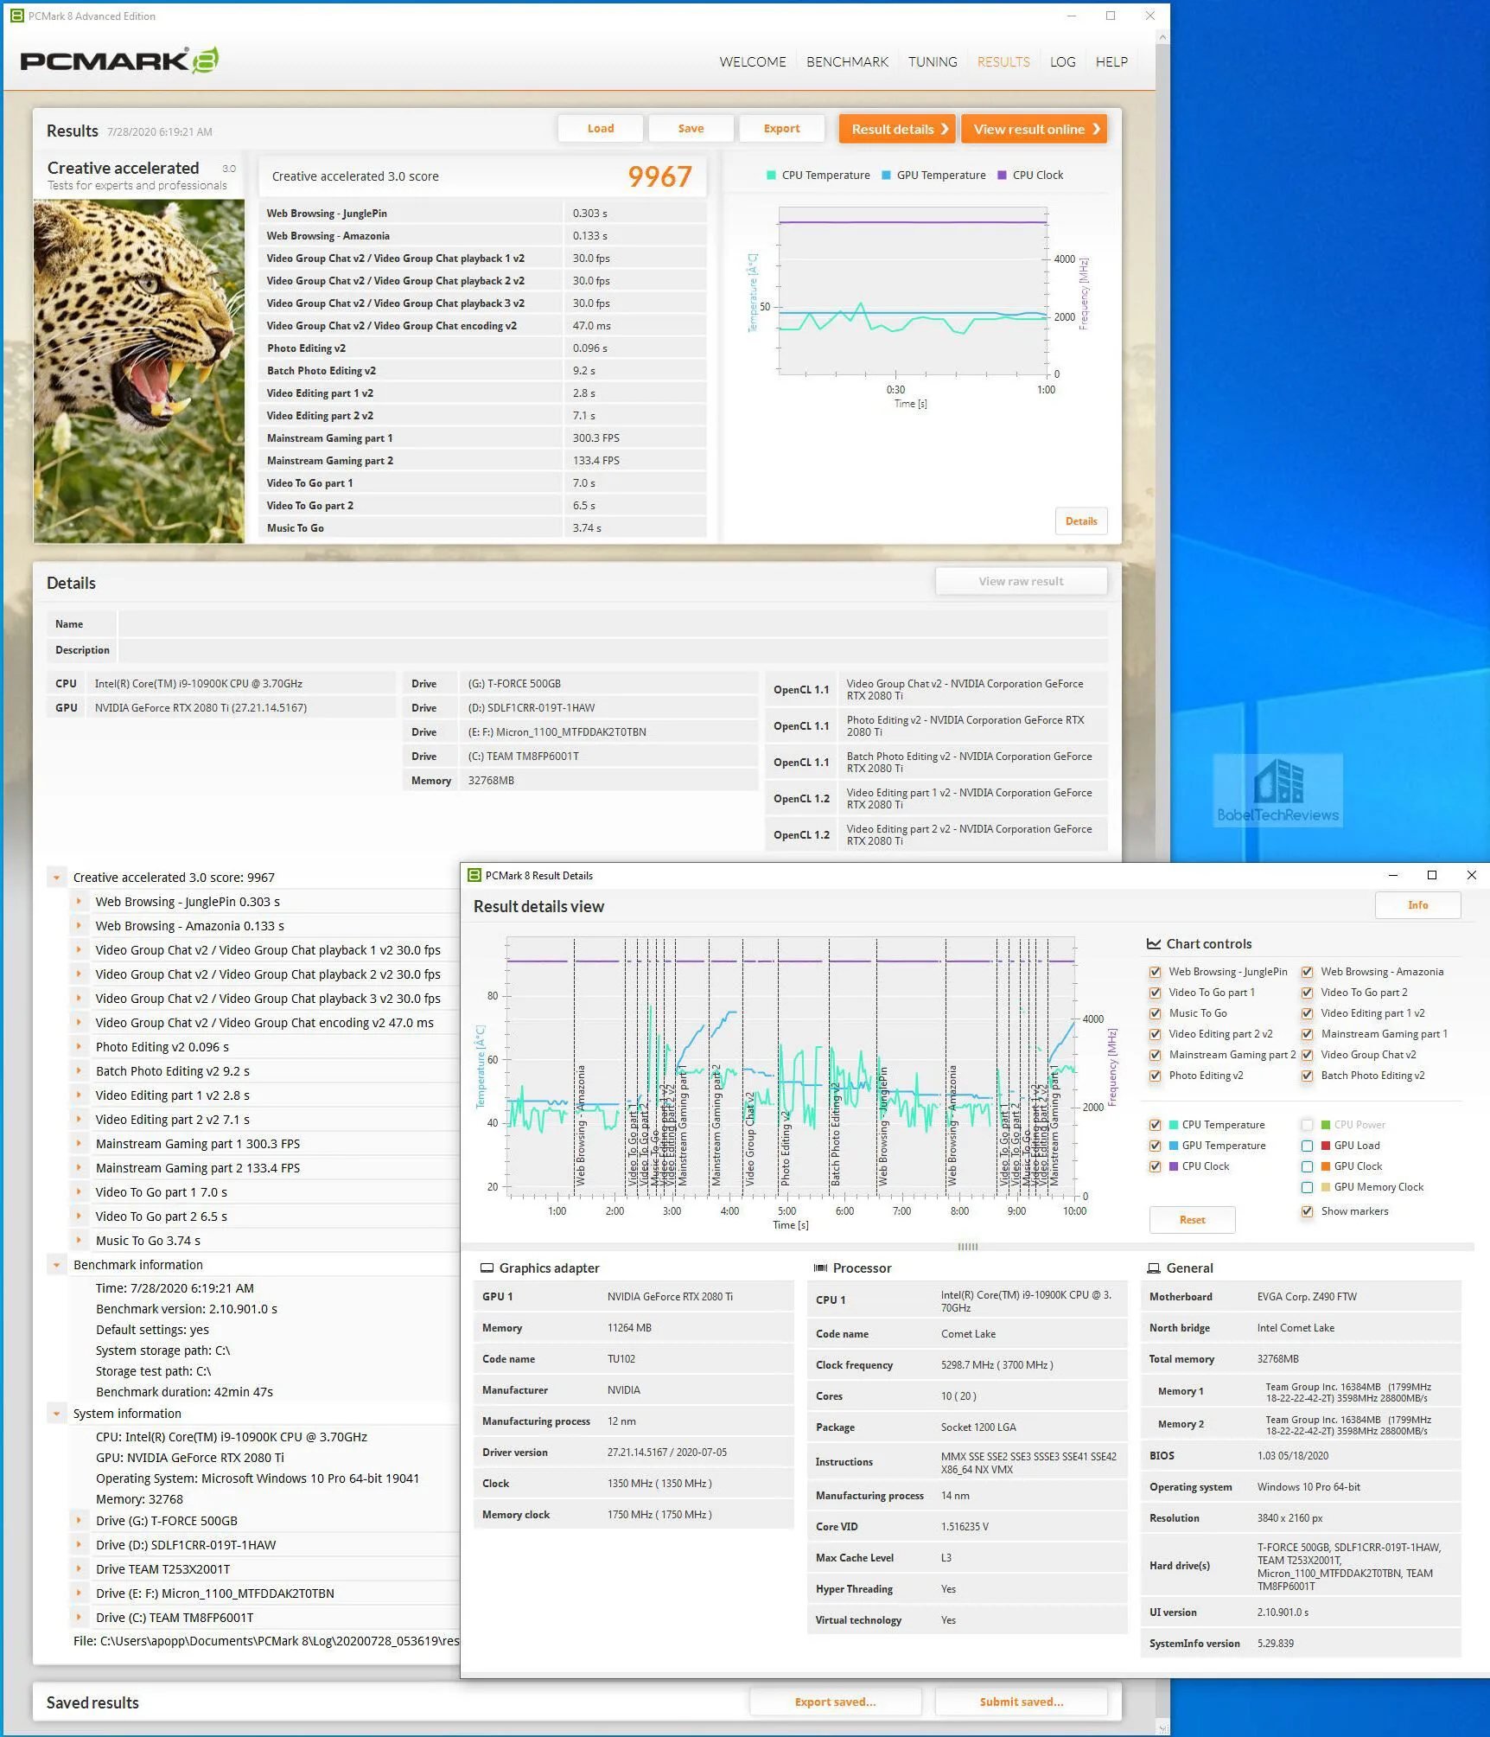The width and height of the screenshot is (1490, 1737).
Task: Expand Web Browsing - JunglePin 0.303 s row
Action: [x=79, y=902]
